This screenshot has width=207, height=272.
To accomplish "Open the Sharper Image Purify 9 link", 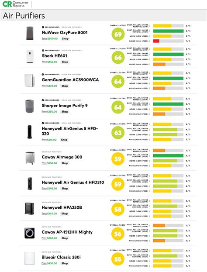I will point(65,106).
